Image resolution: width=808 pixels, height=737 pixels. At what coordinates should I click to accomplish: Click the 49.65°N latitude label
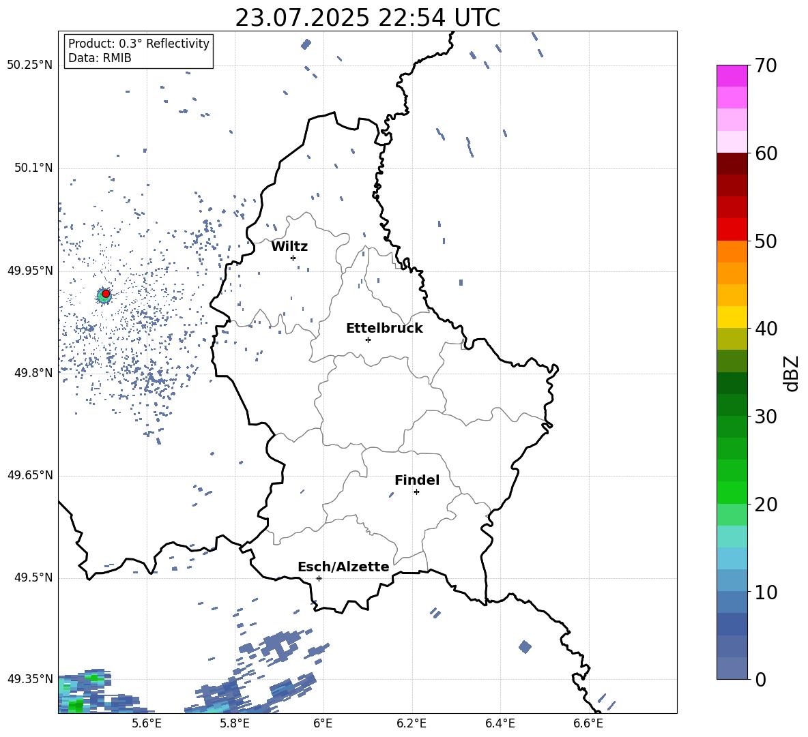click(30, 475)
